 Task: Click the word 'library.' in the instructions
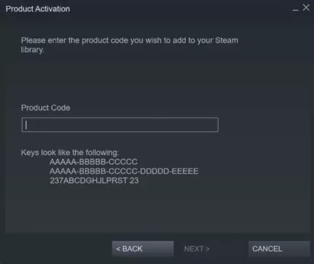[x=33, y=50]
